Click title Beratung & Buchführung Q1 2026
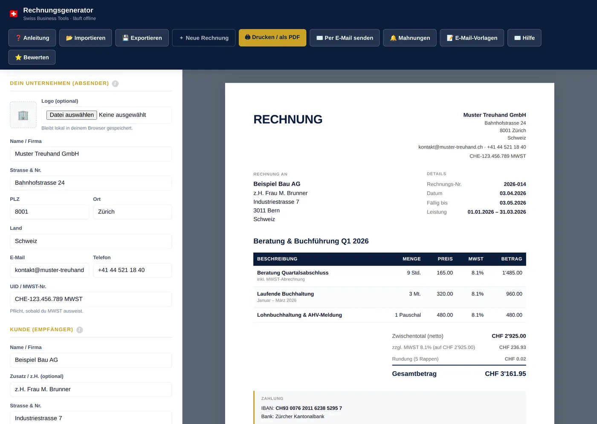The height and width of the screenshot is (424, 597). 311,241
